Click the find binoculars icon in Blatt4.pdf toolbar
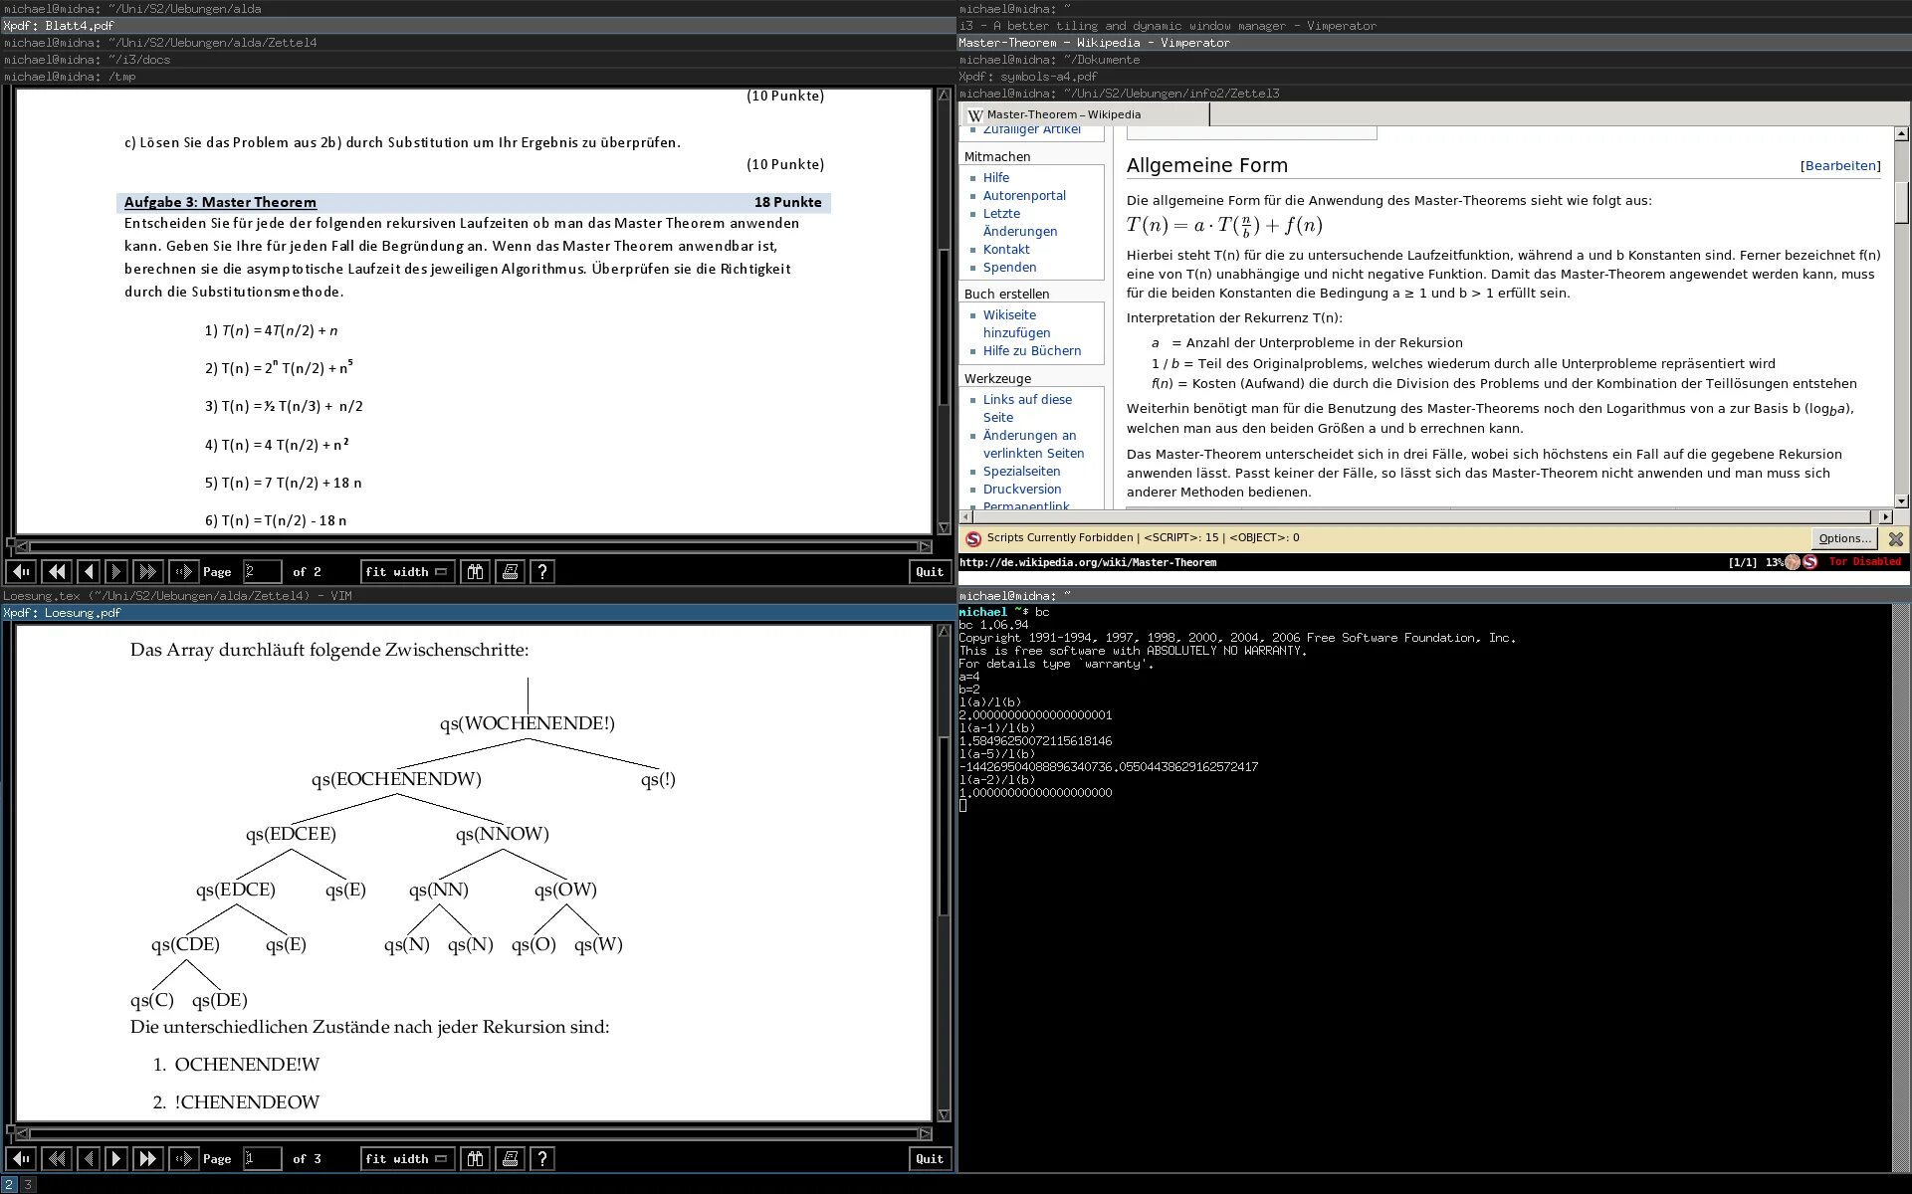Viewport: 1912px width, 1194px height. pos(475,571)
